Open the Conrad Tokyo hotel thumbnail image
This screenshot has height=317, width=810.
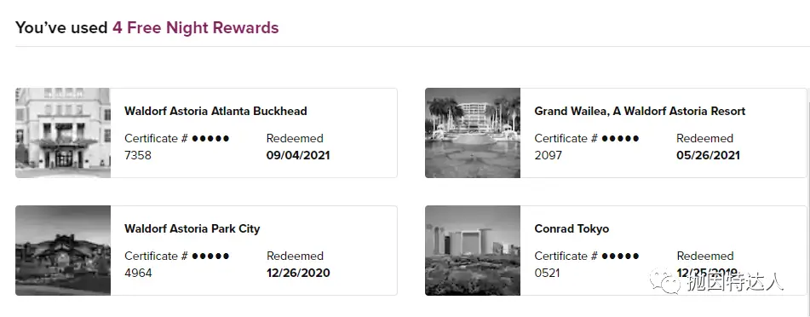tap(473, 251)
